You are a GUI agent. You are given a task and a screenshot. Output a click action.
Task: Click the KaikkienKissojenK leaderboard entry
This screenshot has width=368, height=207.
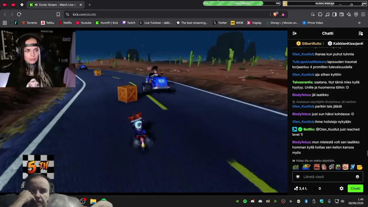pyautogui.click(x=346, y=43)
